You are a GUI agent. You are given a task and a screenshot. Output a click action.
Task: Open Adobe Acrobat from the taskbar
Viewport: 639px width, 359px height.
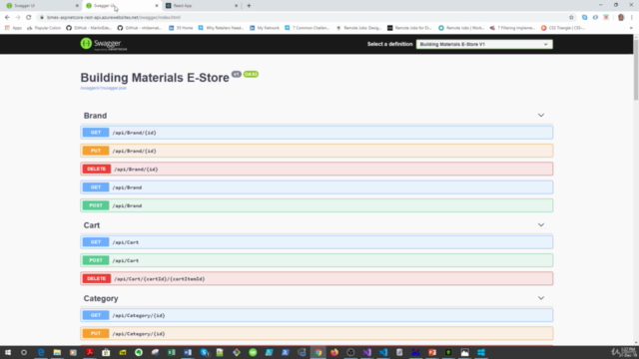tap(90, 352)
